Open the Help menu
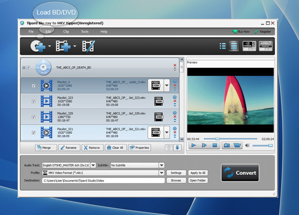Image resolution: width=299 pixels, height=215 pixels. (x=104, y=31)
